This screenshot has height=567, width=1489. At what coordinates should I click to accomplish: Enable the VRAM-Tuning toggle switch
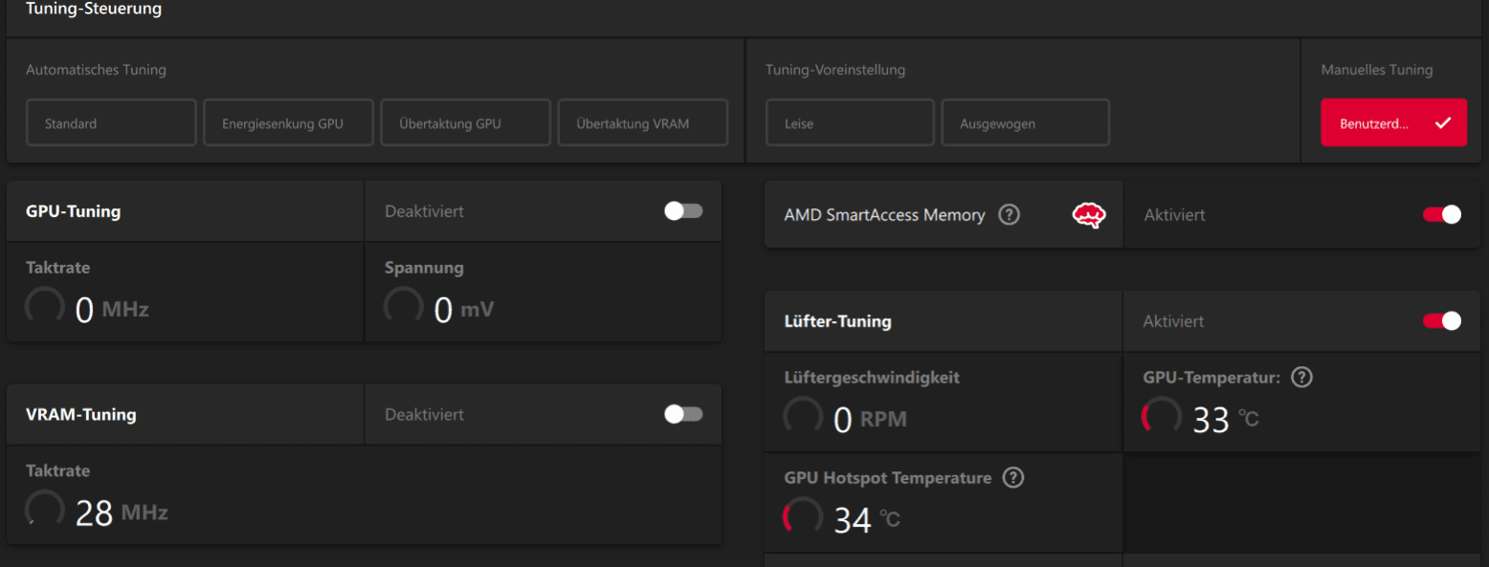pyautogui.click(x=683, y=414)
